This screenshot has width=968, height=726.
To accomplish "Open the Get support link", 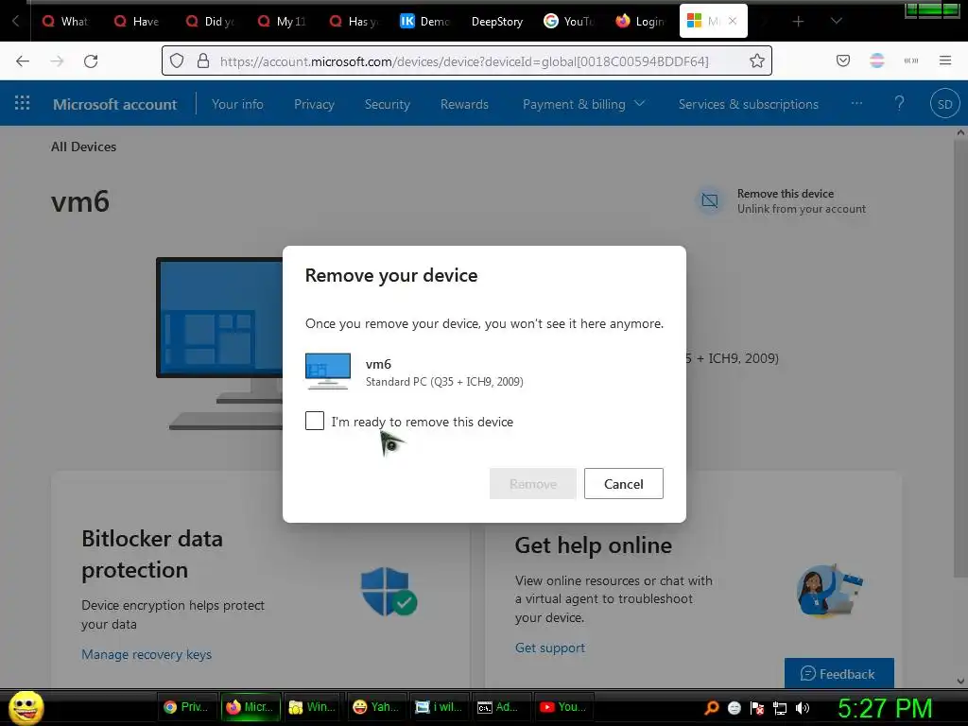I will (550, 648).
